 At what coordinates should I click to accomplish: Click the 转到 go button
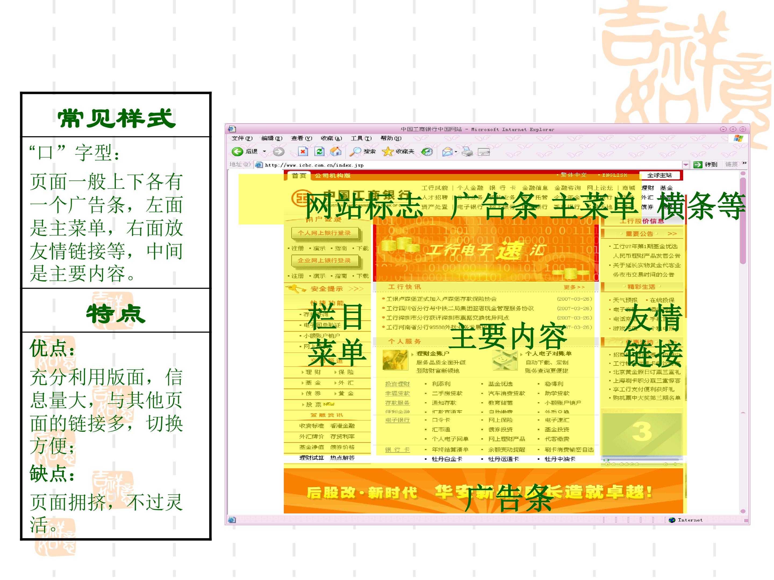point(705,164)
